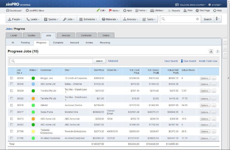Image resolution: width=230 pixels, height=150 pixels.
Task: Clear the global search field icon
Action: [x=197, y=19]
